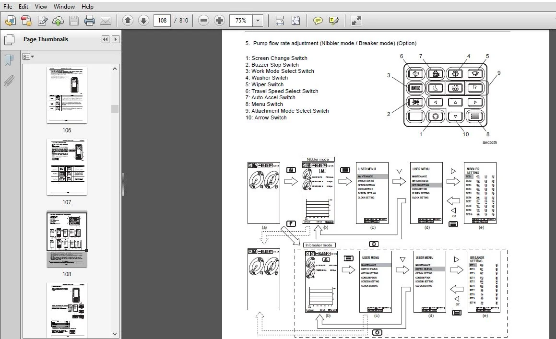Click the Create PDF toolbar icon
Image resolution: width=556 pixels, height=339 pixels.
26,21
